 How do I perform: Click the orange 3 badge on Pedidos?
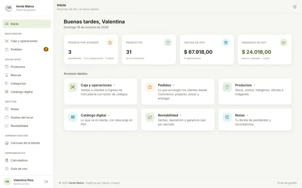tap(46, 49)
